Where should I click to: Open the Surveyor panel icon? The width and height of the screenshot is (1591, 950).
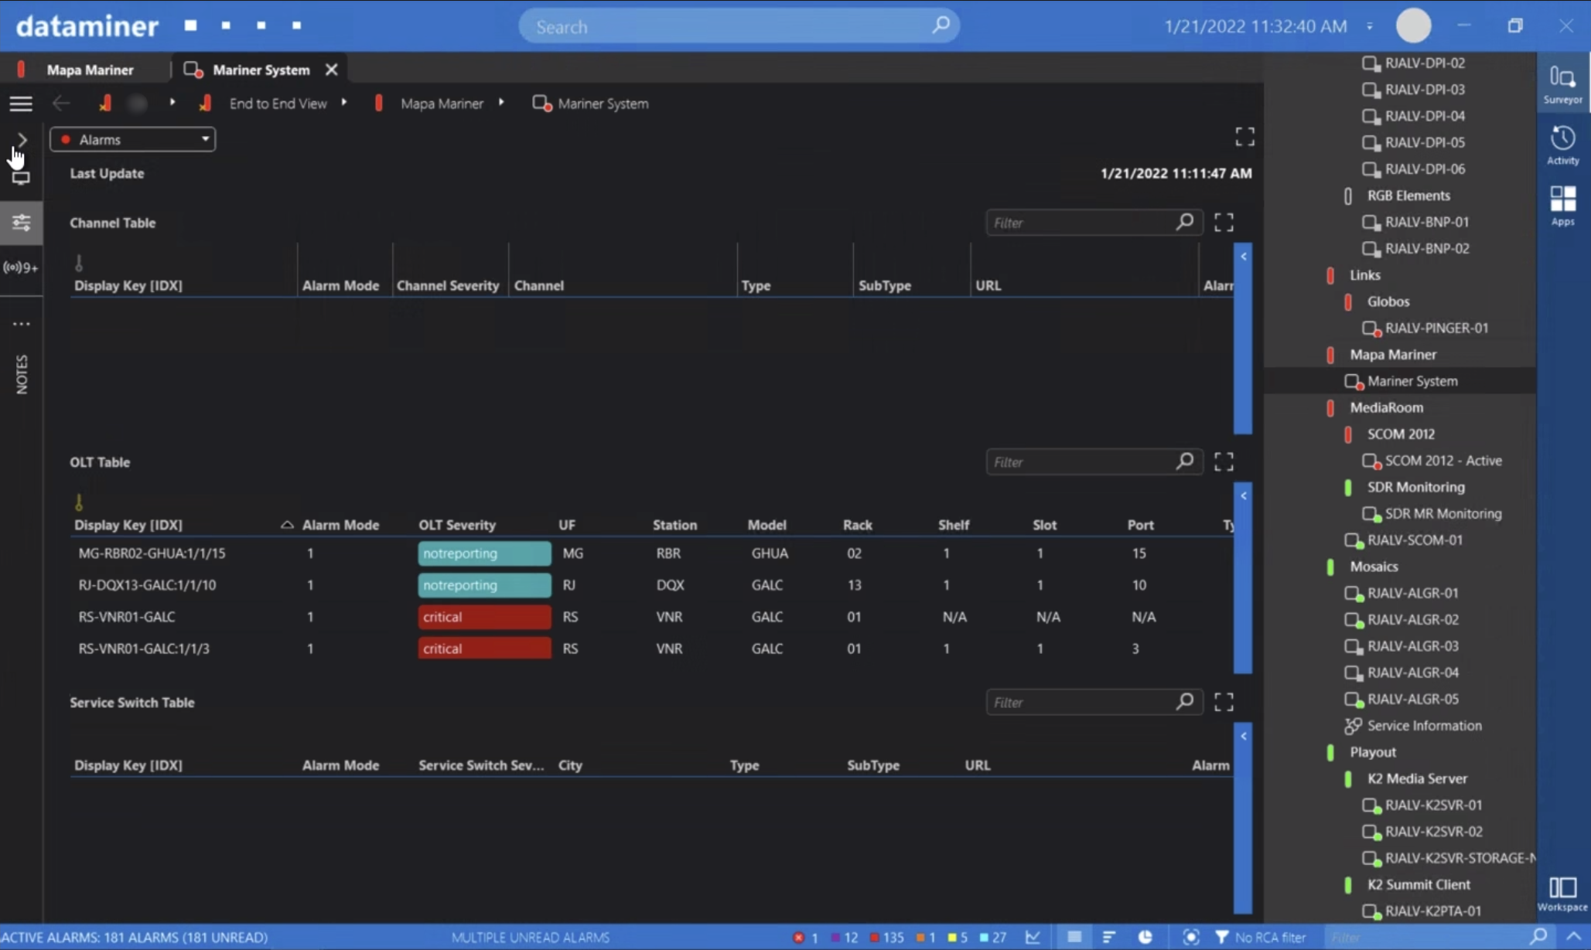click(1562, 84)
